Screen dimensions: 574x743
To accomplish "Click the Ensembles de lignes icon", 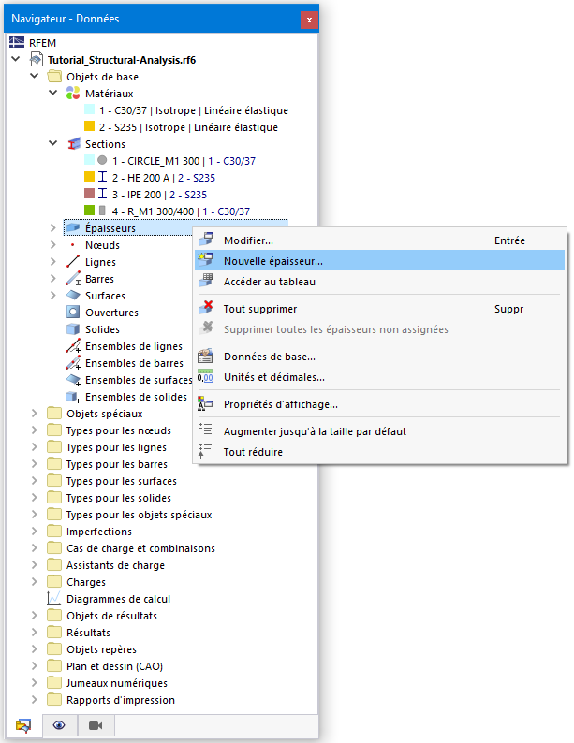I will (x=72, y=346).
